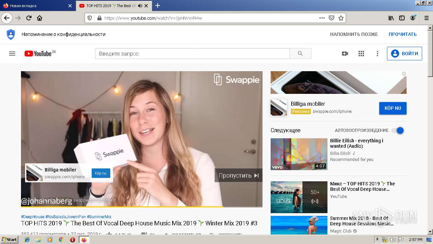Save to Pocket icon in address bar
This screenshot has height=244, width=433.
tap(332, 18)
